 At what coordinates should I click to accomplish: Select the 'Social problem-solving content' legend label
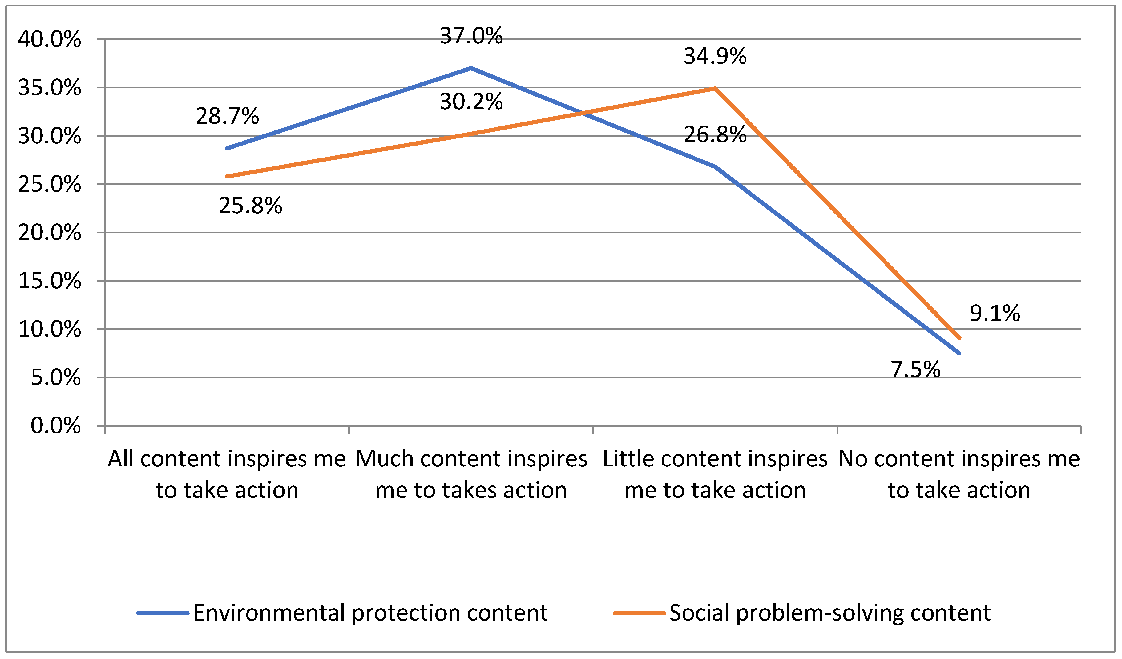coord(829,613)
